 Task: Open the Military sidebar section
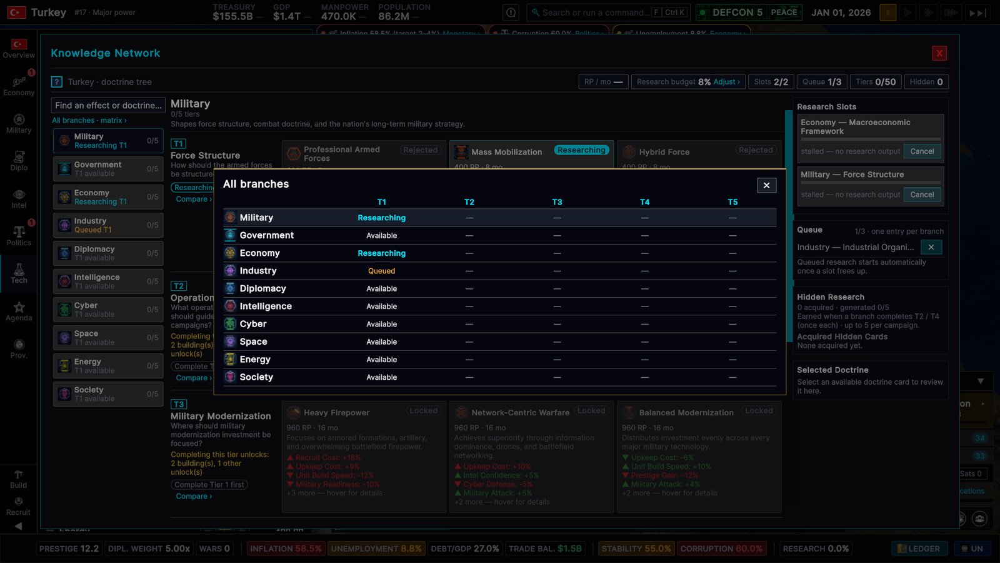(19, 124)
